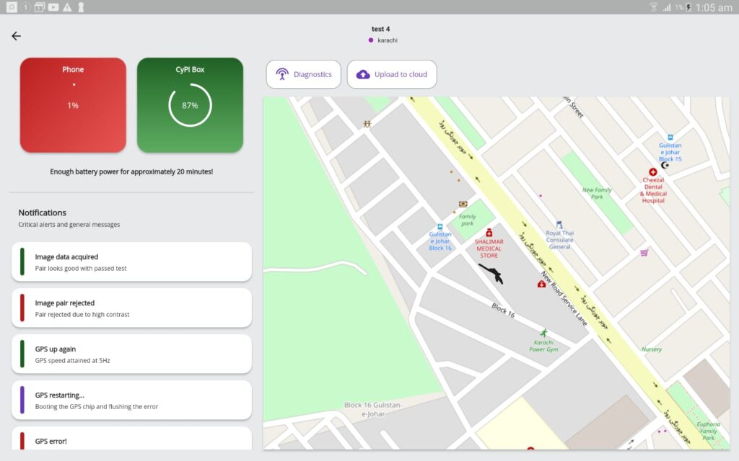
Task: Open the Image data acquired notification
Action: pos(131,262)
